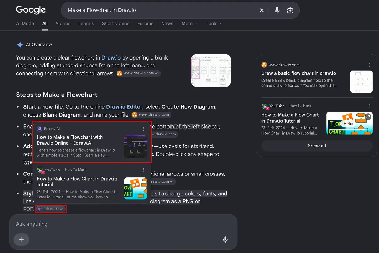Click the plus button in Ask anything box
Image resolution: width=379 pixels, height=253 pixels.
click(21, 239)
